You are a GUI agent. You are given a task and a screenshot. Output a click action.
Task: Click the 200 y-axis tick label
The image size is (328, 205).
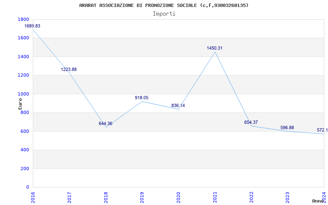point(25,169)
